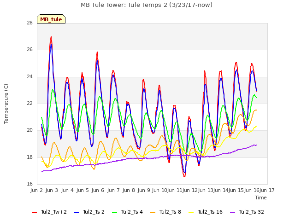Click the Jun 3 x-axis label
The width and height of the screenshot is (295, 221).
52,190
